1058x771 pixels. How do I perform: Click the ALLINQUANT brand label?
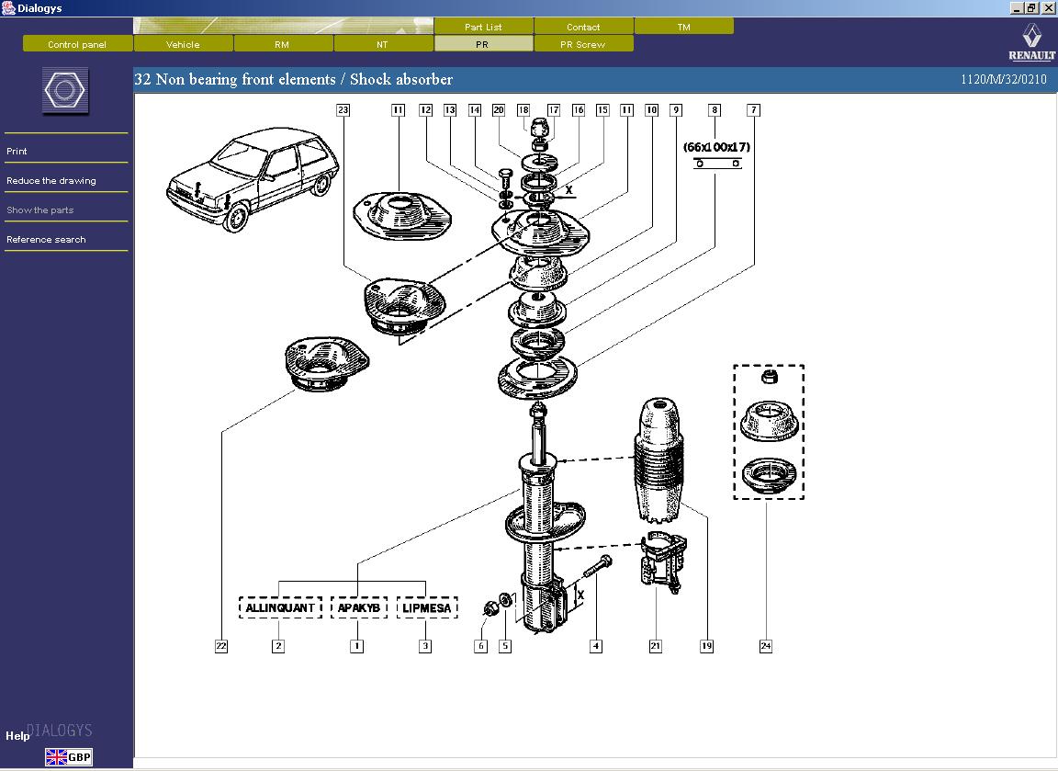(280, 607)
